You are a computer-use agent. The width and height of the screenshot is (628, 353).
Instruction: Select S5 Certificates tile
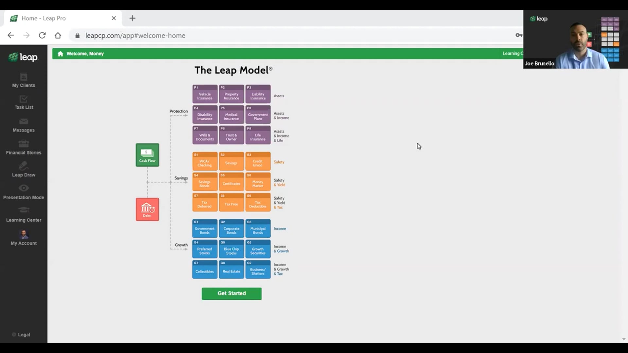click(232, 182)
